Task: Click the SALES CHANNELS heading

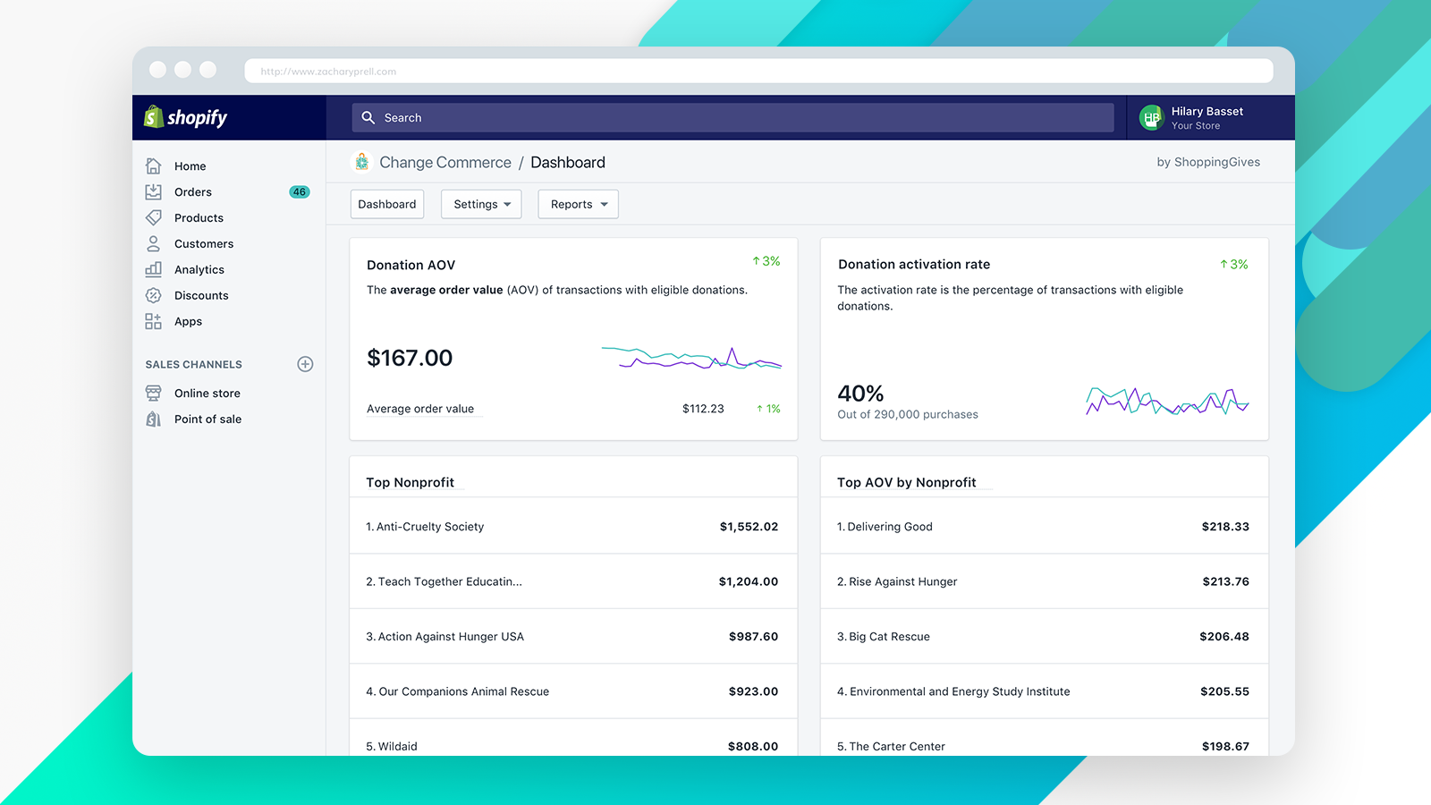Action: tap(194, 365)
